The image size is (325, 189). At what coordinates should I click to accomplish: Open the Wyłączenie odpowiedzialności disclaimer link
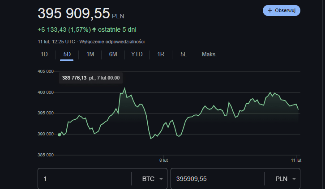coord(112,42)
